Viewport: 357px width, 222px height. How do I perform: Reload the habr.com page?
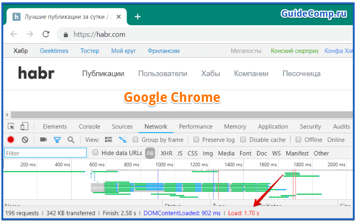pyautogui.click(x=46, y=34)
